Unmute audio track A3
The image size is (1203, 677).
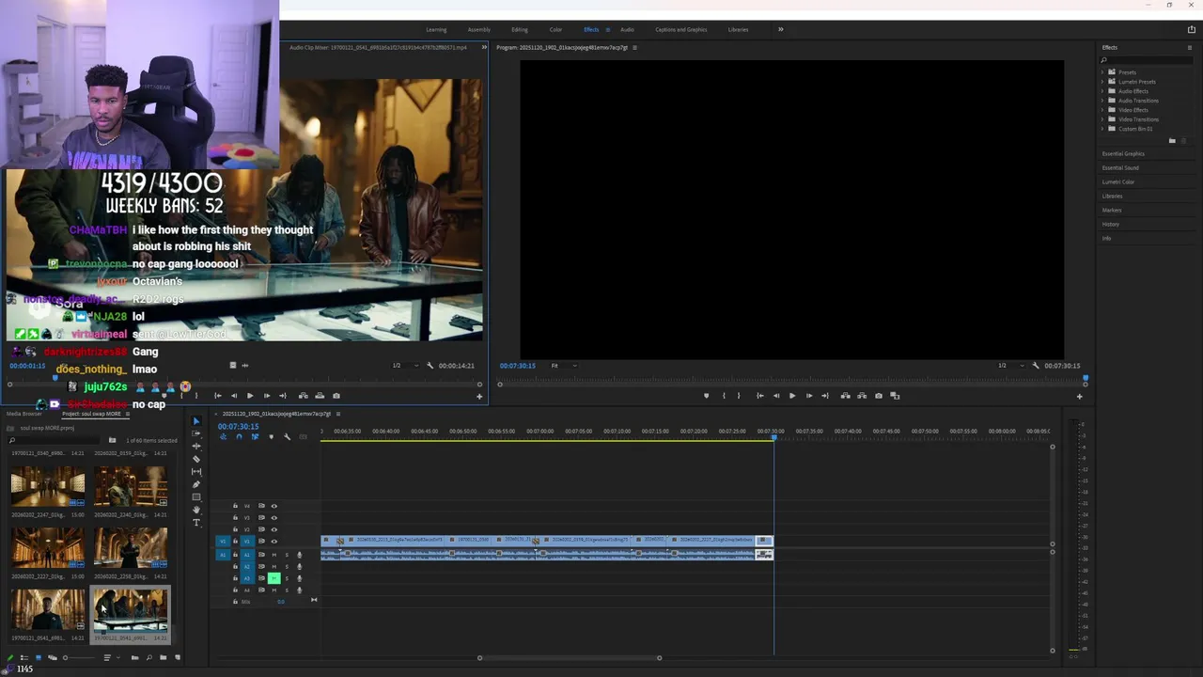[274, 578]
